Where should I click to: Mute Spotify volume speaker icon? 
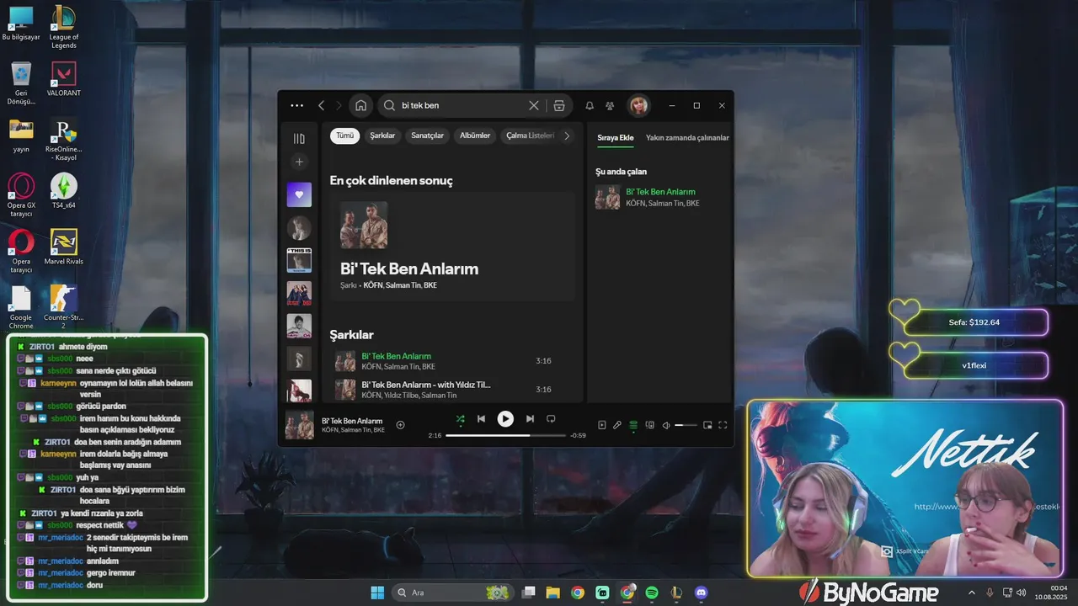pos(666,425)
